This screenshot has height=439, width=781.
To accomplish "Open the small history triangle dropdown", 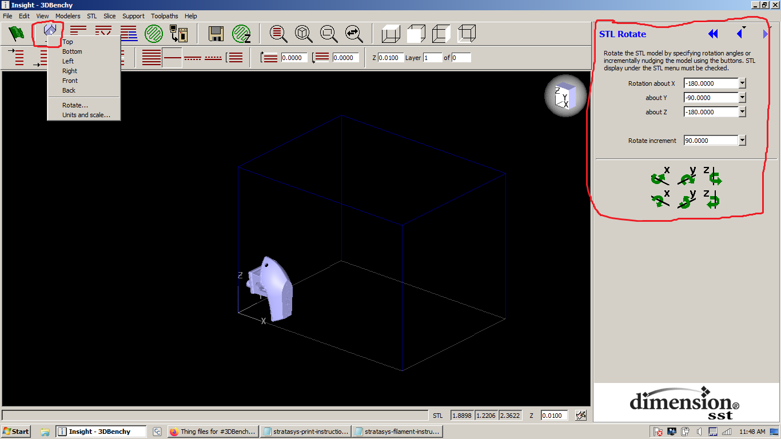I will [x=744, y=27].
